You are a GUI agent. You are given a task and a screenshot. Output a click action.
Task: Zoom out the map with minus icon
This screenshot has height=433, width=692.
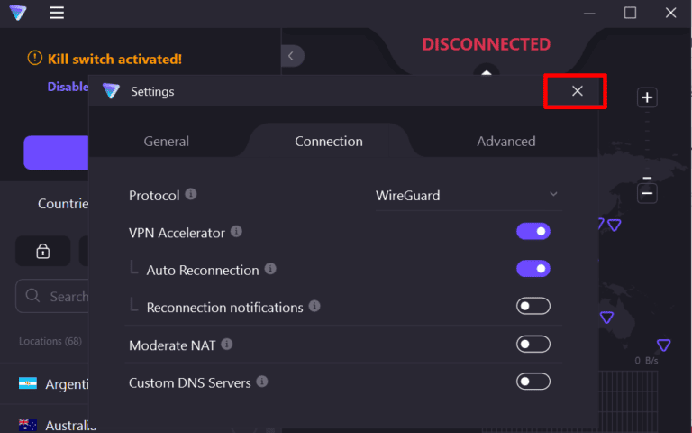(x=647, y=193)
